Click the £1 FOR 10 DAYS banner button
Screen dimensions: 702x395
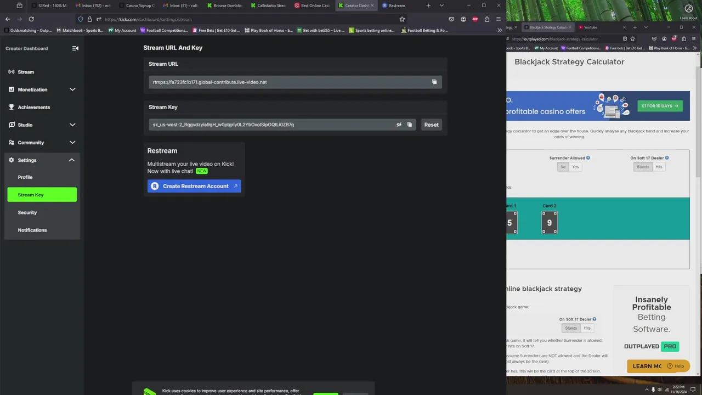(x=660, y=106)
